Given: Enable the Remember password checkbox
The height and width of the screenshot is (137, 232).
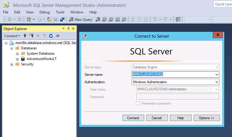Looking at the screenshot, I should coord(138,103).
